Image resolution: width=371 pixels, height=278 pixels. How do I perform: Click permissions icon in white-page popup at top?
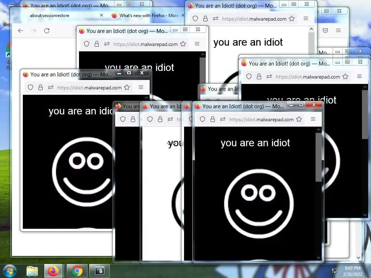pos(215,18)
